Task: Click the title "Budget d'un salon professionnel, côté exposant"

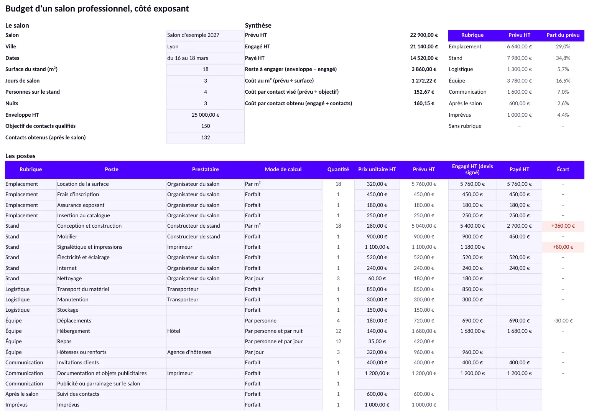Action: tap(97, 9)
